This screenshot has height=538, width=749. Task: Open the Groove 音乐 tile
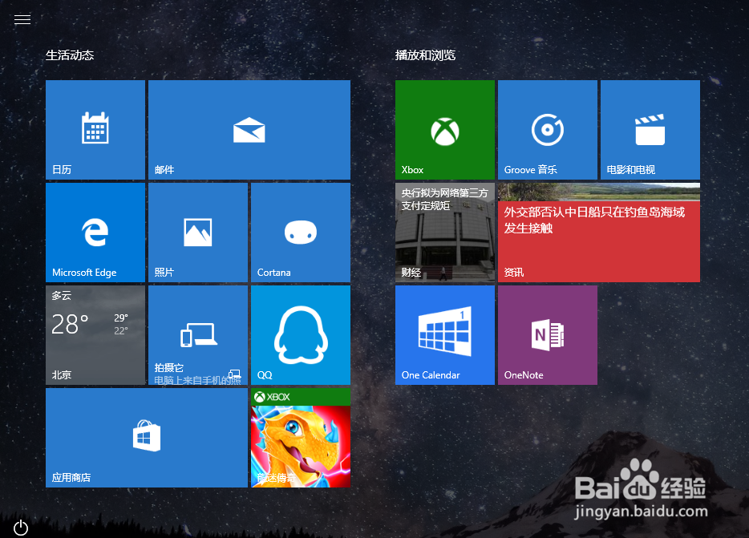pos(548,130)
